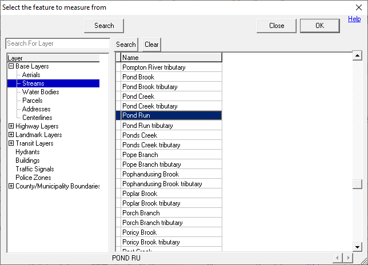Open the Help link

(x=354, y=19)
